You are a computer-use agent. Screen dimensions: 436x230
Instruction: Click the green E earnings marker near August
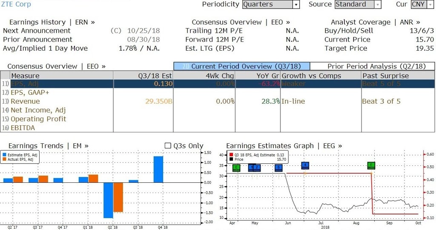[x=371, y=165]
